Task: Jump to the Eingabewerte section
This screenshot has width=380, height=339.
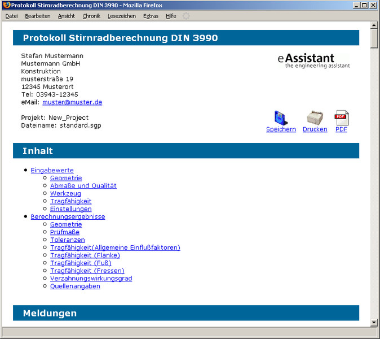Action: click(52, 170)
